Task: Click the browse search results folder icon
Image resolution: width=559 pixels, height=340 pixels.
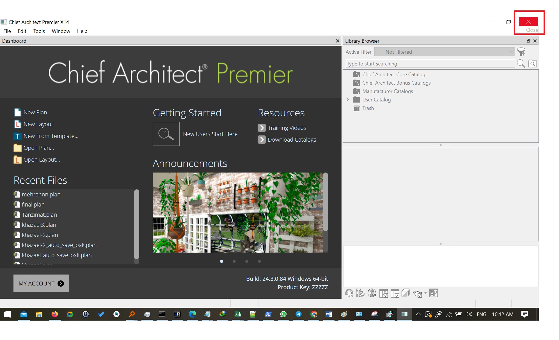Action: coord(532,64)
